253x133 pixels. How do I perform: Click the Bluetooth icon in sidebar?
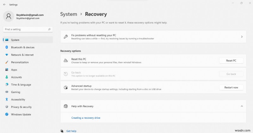pos(7,47)
